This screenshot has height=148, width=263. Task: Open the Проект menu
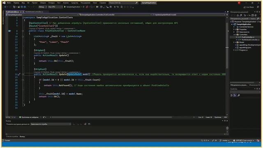35,3
